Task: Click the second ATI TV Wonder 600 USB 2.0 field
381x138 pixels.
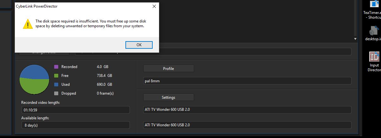Action: (x=247, y=125)
